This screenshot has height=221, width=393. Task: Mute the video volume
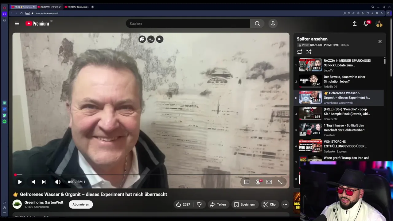point(58,182)
